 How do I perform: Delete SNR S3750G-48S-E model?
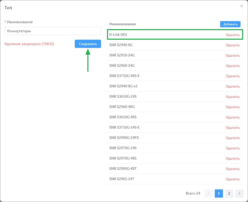[233, 76]
